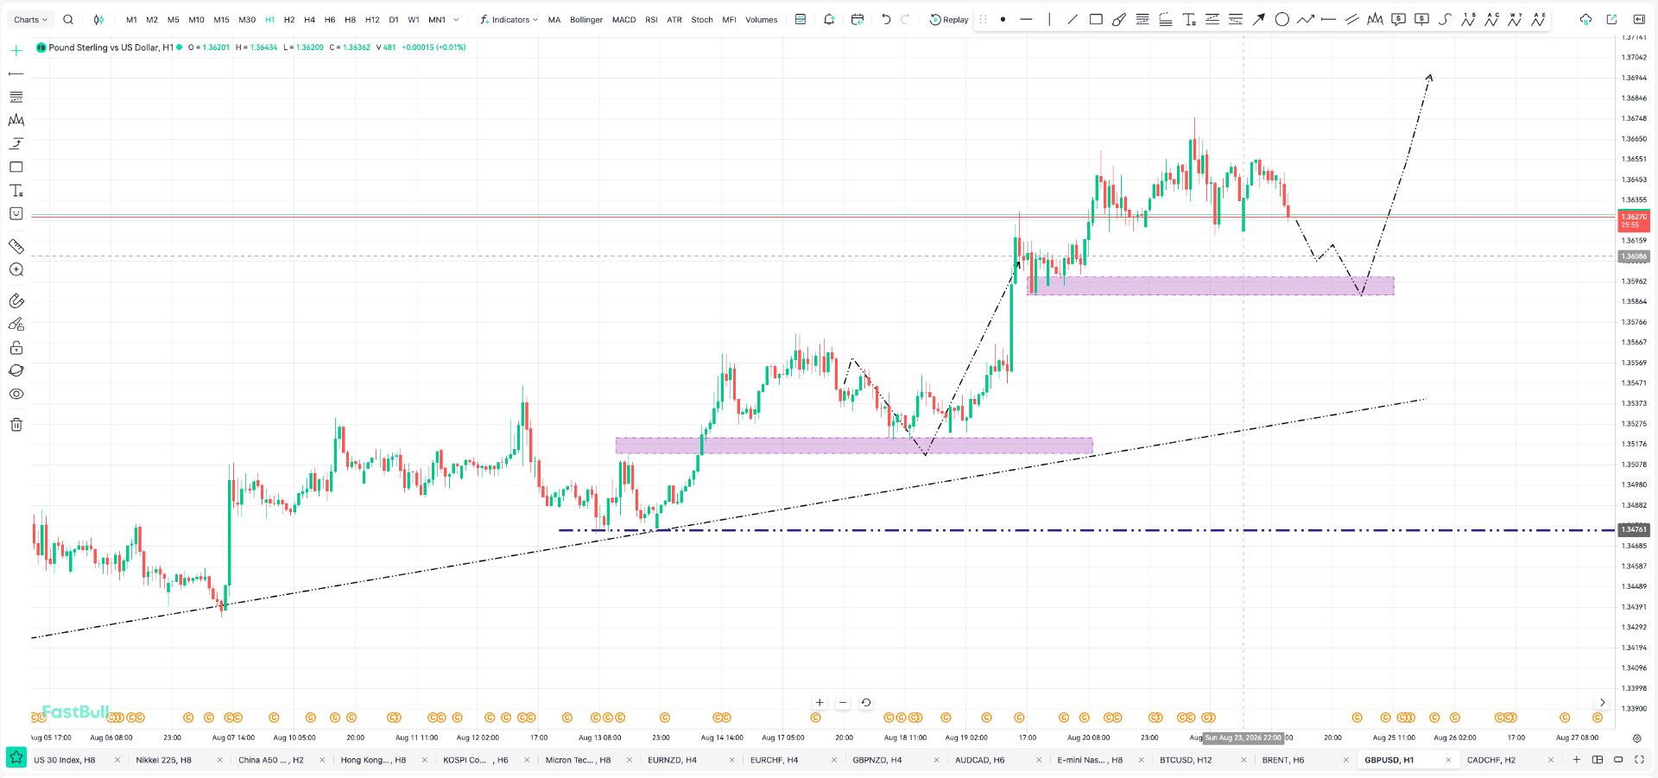The image size is (1658, 778).
Task: Reset the chart view
Action: tap(866, 703)
